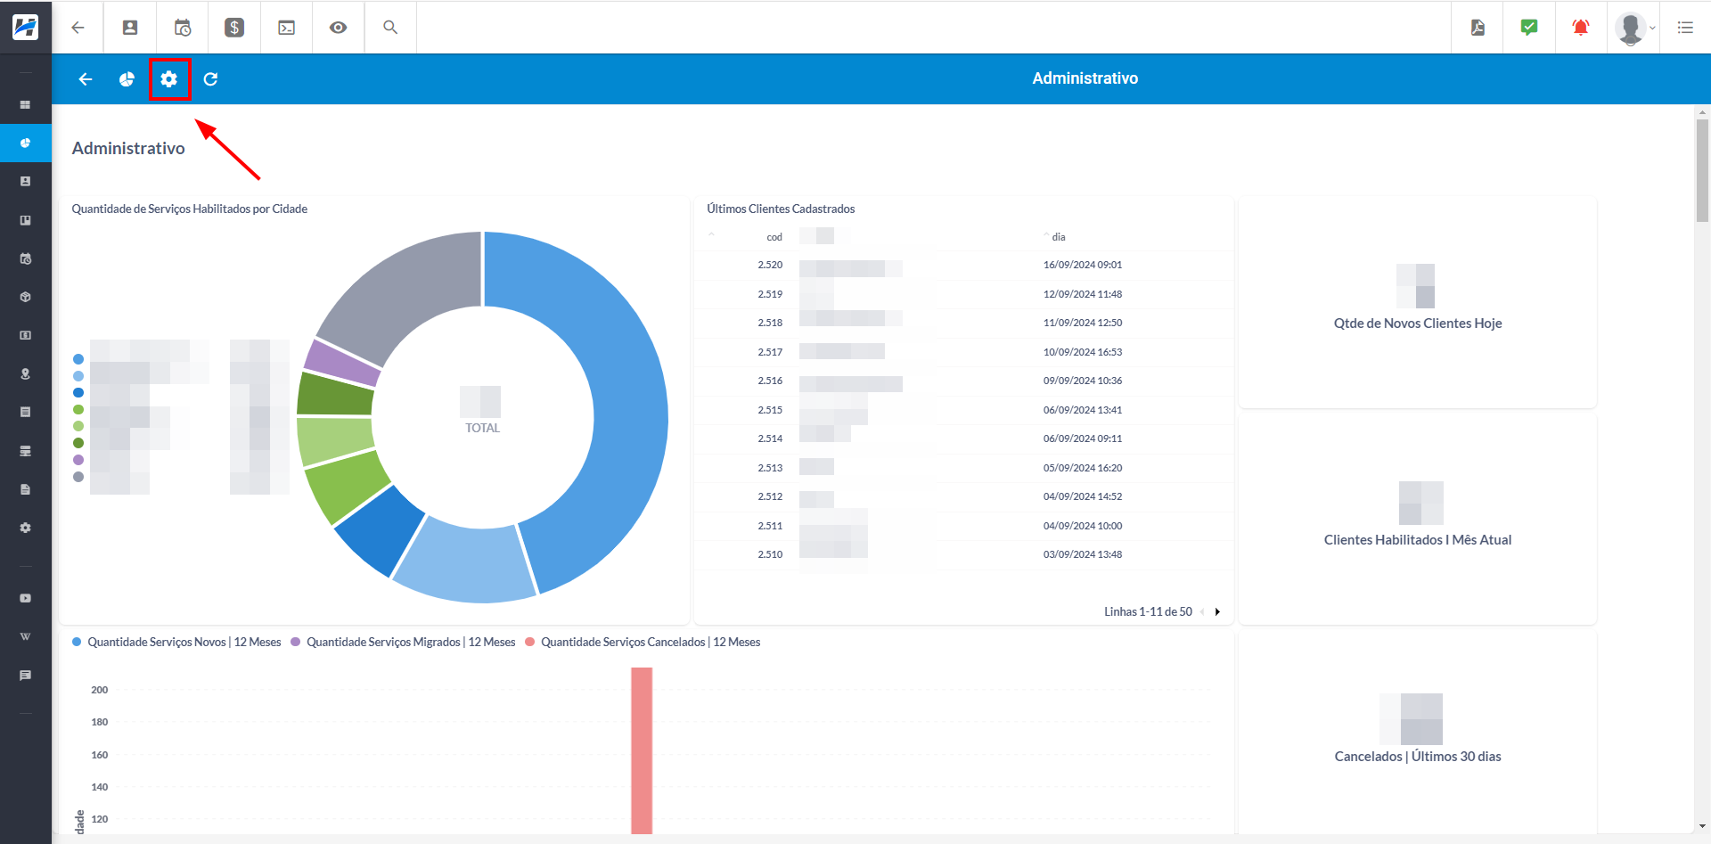This screenshot has height=844, width=1711.
Task: Click the TOTAL label in donut center
Action: click(x=482, y=429)
